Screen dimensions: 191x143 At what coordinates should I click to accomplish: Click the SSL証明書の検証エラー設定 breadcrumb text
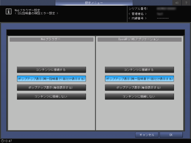(36, 13)
